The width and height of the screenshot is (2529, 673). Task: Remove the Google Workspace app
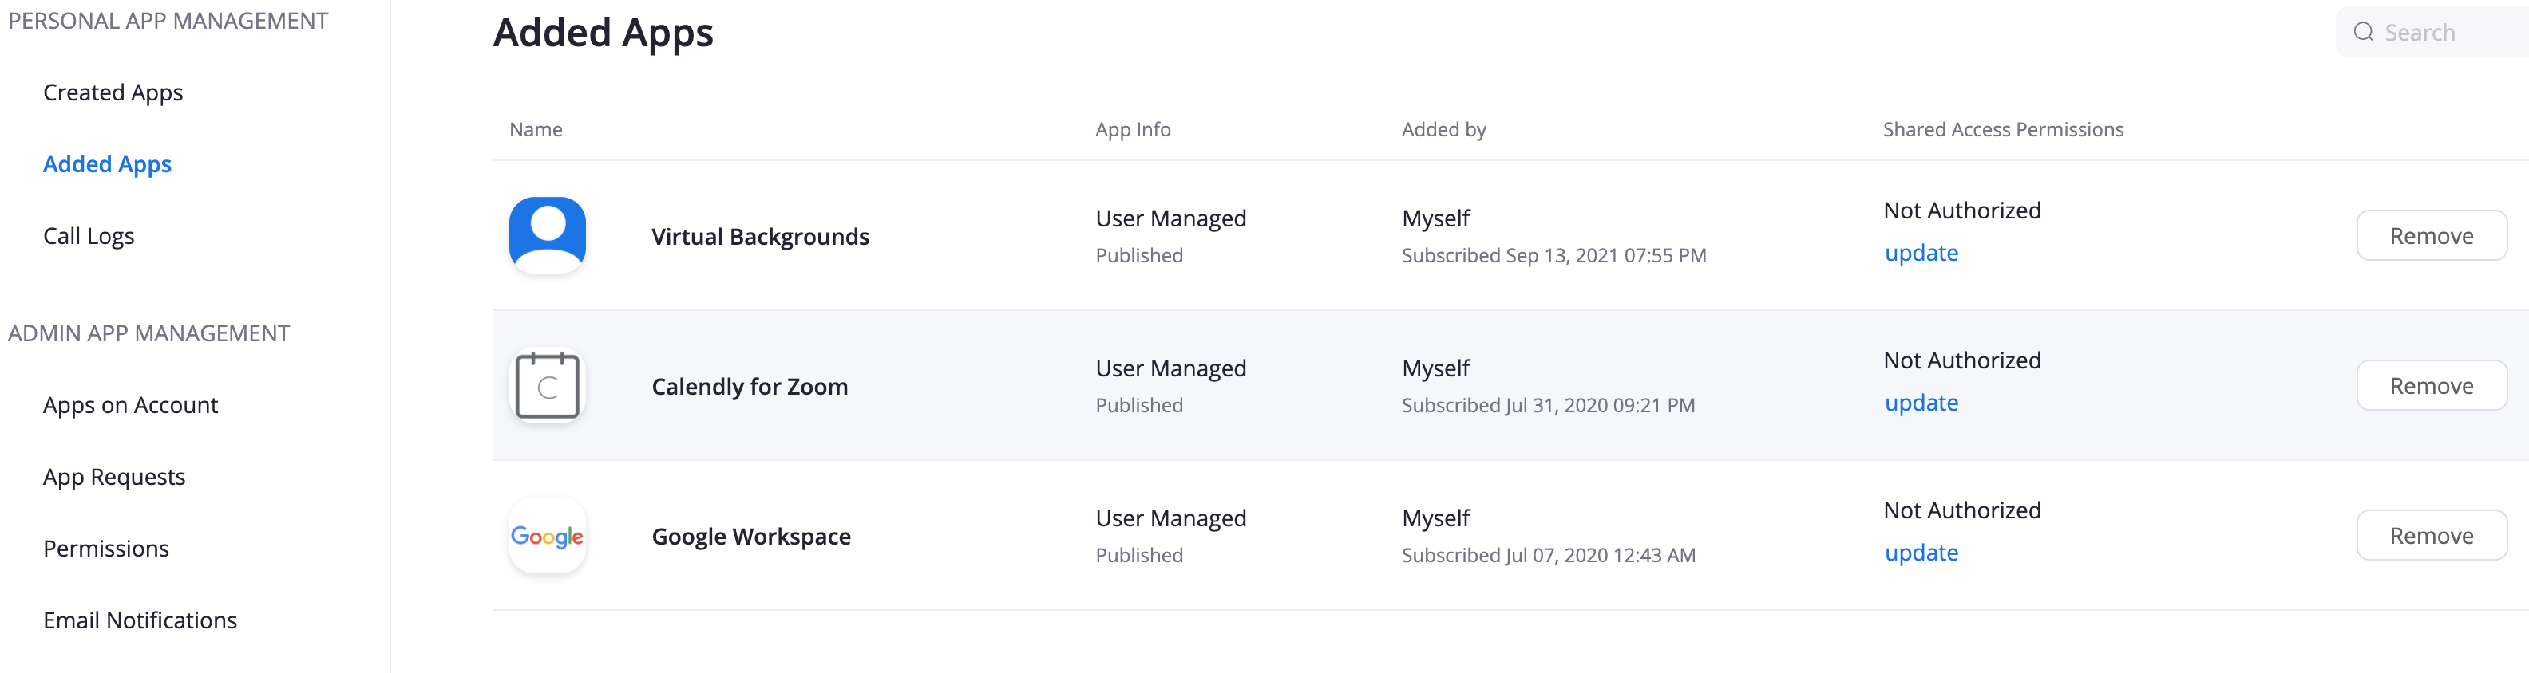[2432, 536]
